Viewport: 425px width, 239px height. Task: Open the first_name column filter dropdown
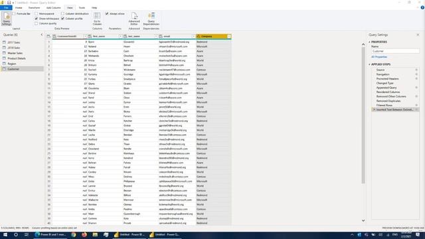(x=121, y=37)
